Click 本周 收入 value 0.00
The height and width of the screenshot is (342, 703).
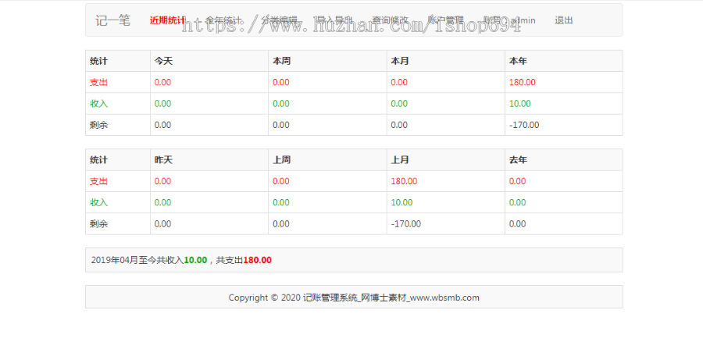tap(281, 104)
